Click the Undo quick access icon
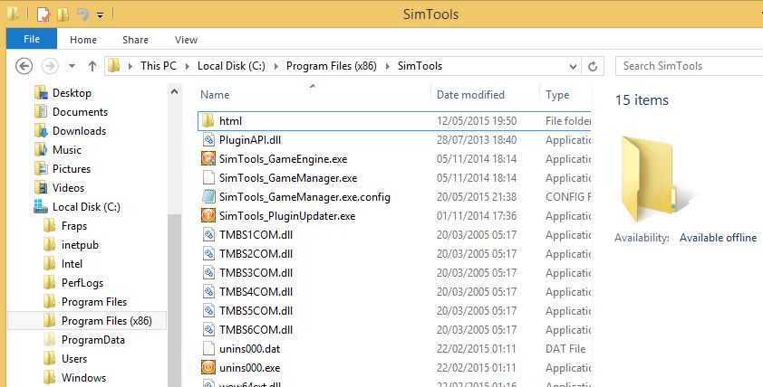The width and height of the screenshot is (763, 387). [82, 14]
